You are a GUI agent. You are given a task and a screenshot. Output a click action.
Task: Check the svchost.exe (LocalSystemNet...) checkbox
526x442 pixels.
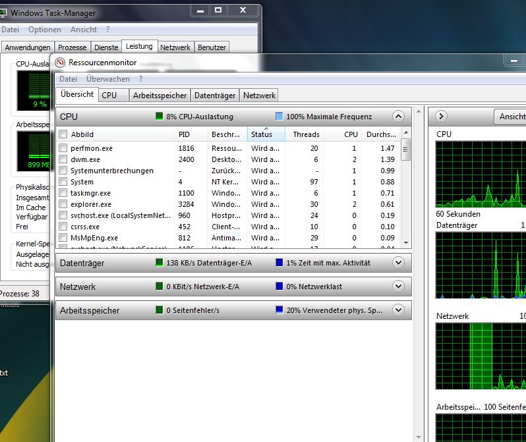pos(63,215)
